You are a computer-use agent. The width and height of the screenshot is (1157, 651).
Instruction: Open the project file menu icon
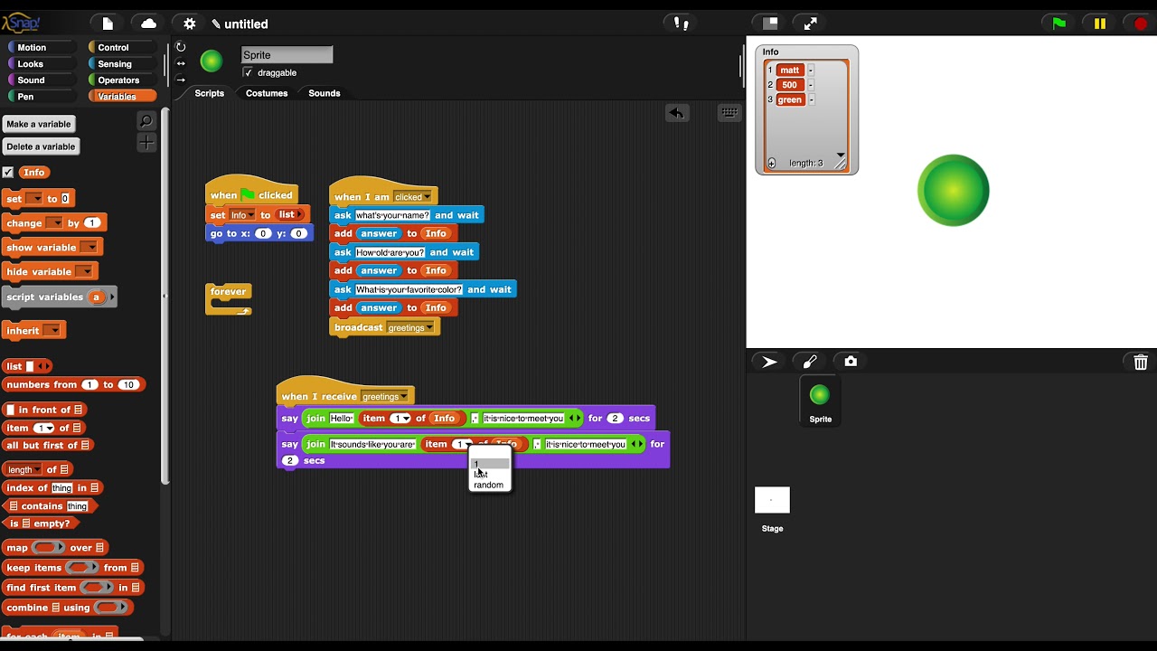coord(108,24)
